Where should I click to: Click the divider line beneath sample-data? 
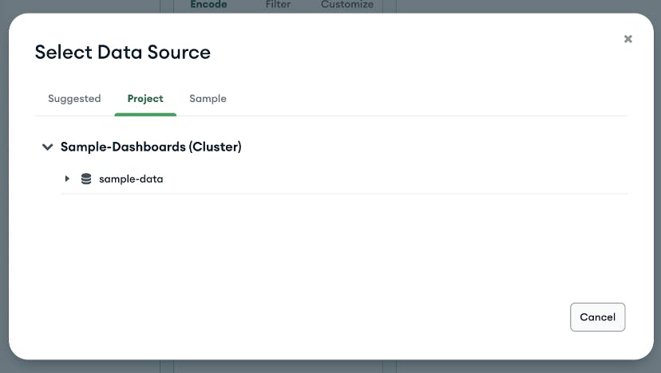344,194
